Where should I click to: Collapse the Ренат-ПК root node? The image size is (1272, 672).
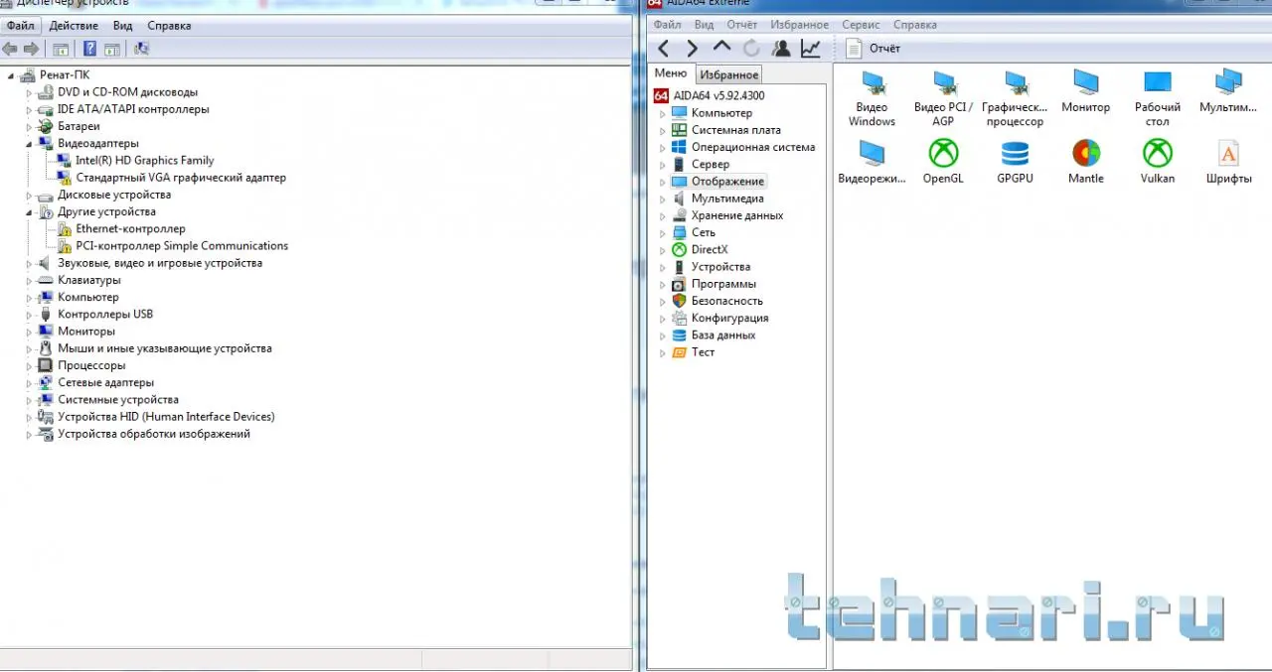pyautogui.click(x=11, y=75)
